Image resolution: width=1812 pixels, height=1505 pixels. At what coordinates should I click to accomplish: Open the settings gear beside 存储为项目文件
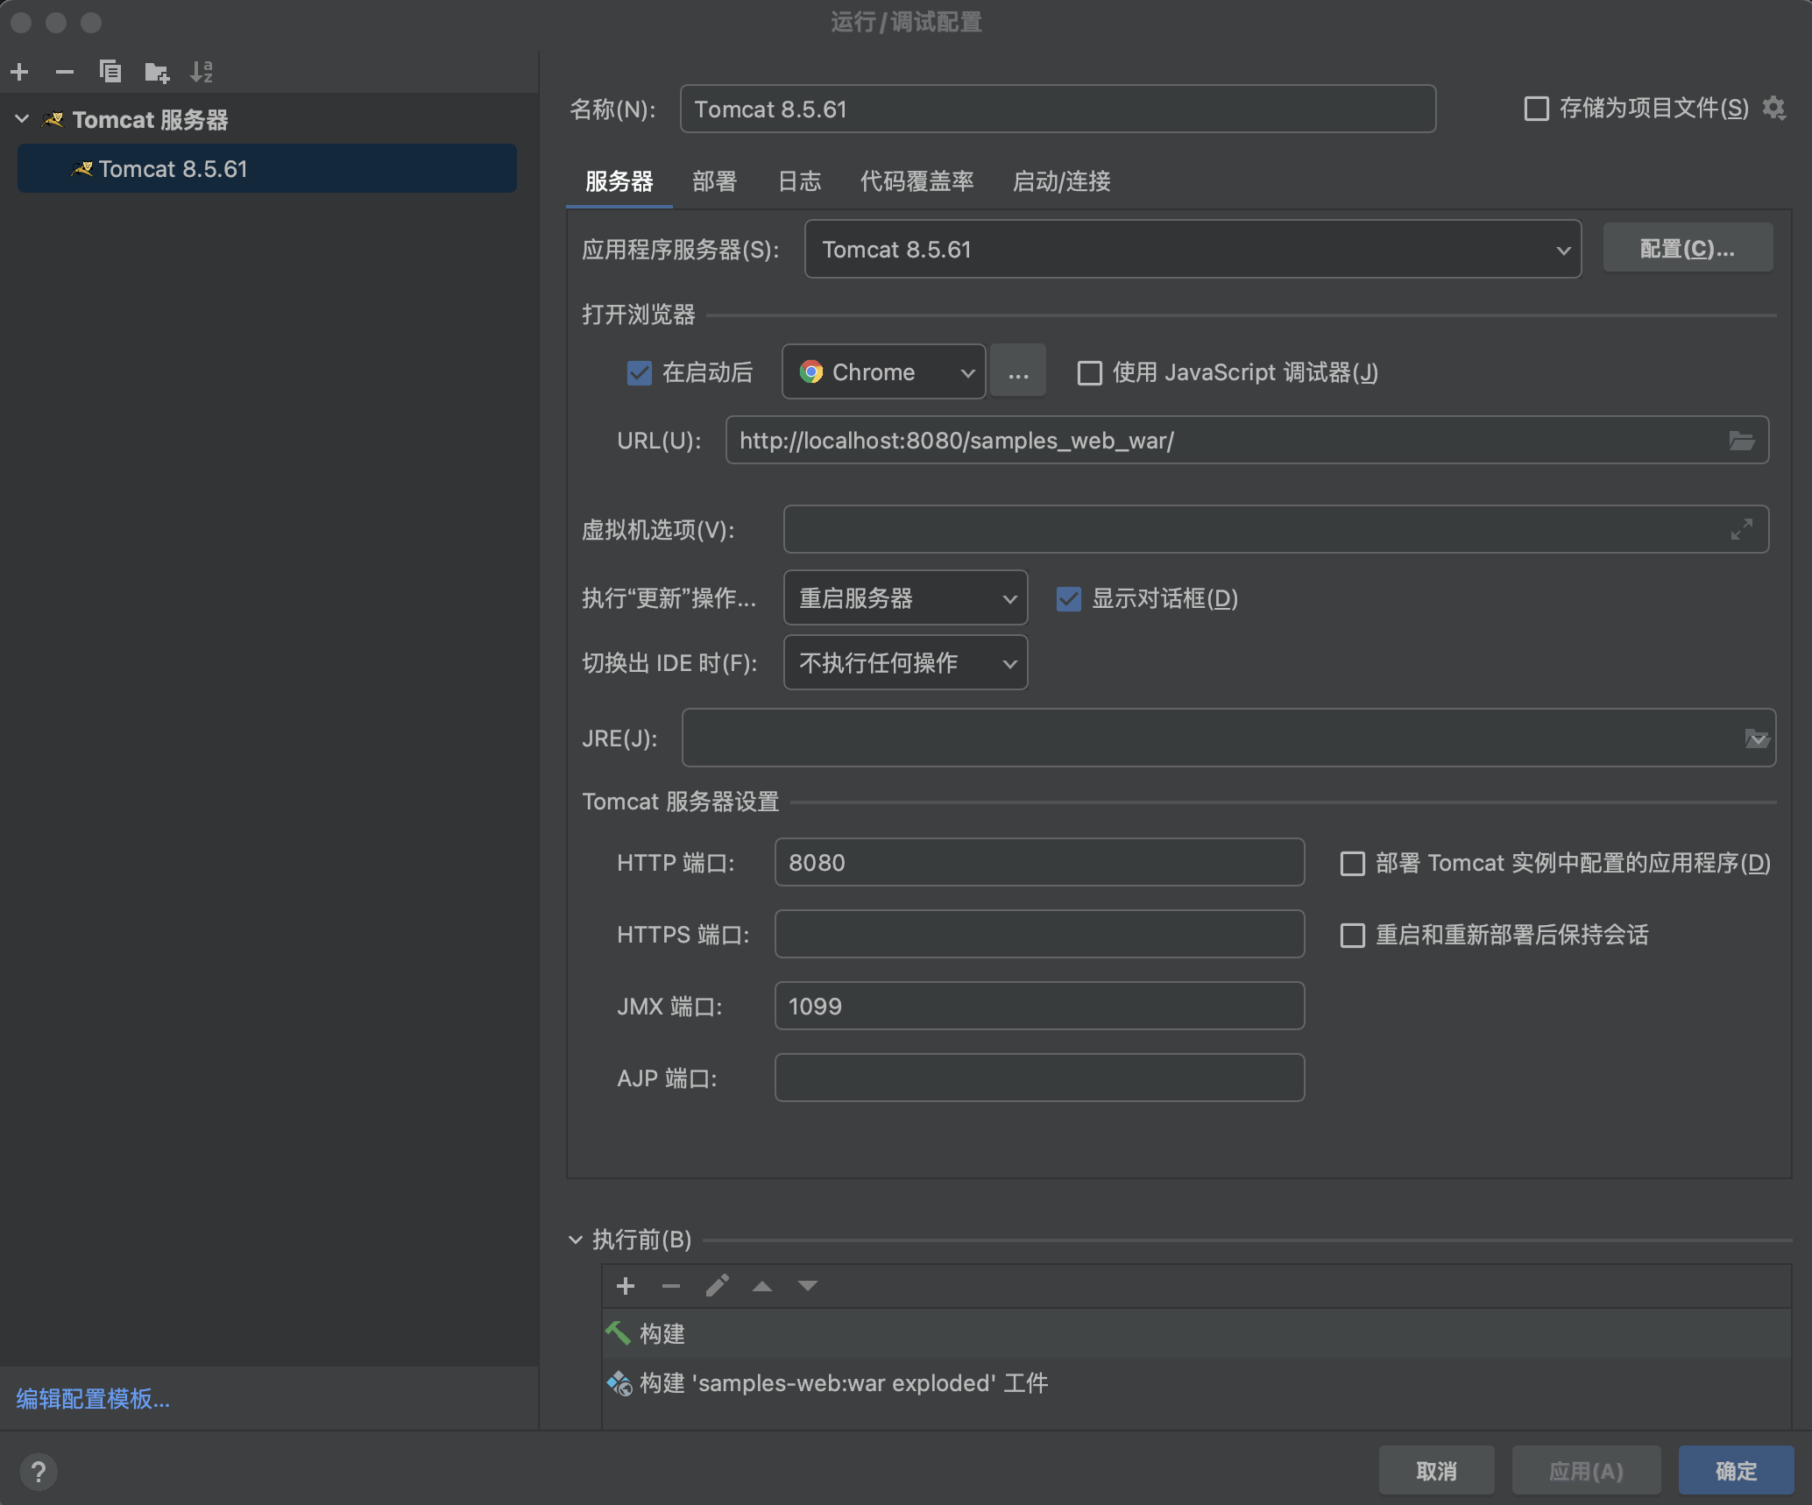pos(1774,109)
